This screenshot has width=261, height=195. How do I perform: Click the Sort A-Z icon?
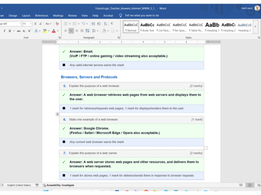pos(105,24)
